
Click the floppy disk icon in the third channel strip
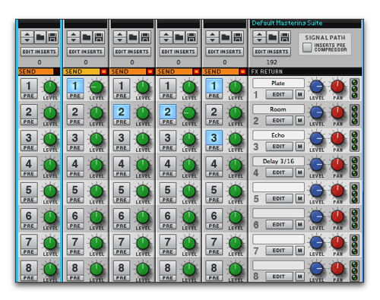[145, 37]
